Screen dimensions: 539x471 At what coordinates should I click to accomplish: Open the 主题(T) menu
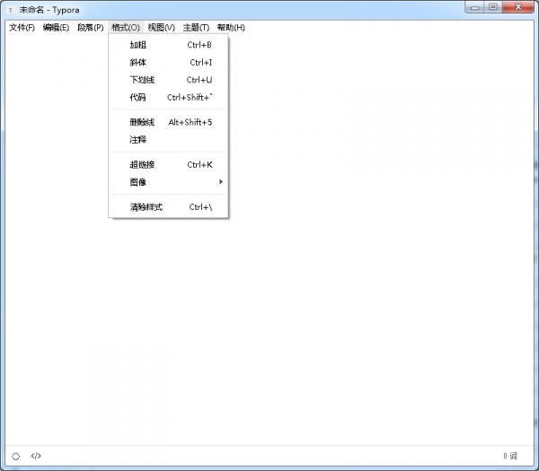point(196,28)
